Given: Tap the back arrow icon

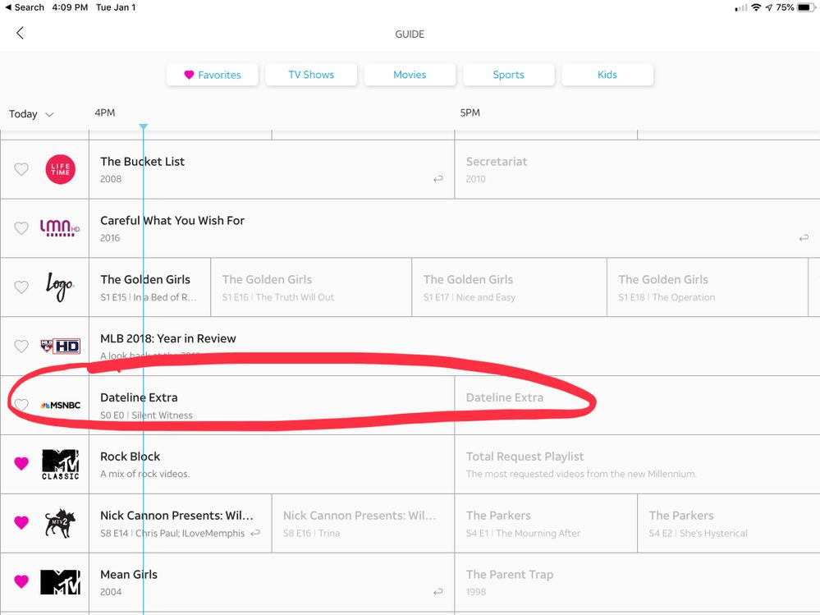Looking at the screenshot, I should (20, 33).
